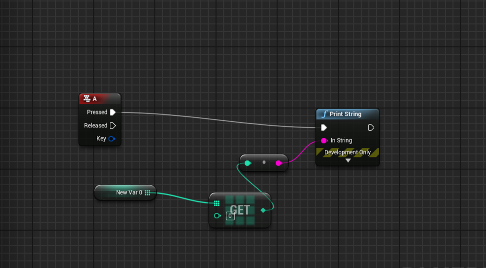Click Print String execution output pin
The height and width of the screenshot is (268, 486).
click(x=371, y=127)
